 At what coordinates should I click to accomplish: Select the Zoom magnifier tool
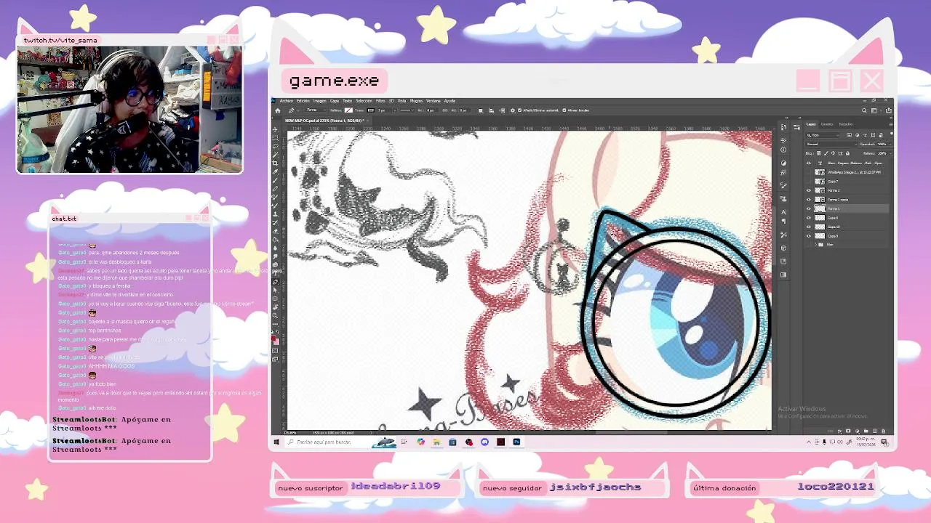pos(275,315)
